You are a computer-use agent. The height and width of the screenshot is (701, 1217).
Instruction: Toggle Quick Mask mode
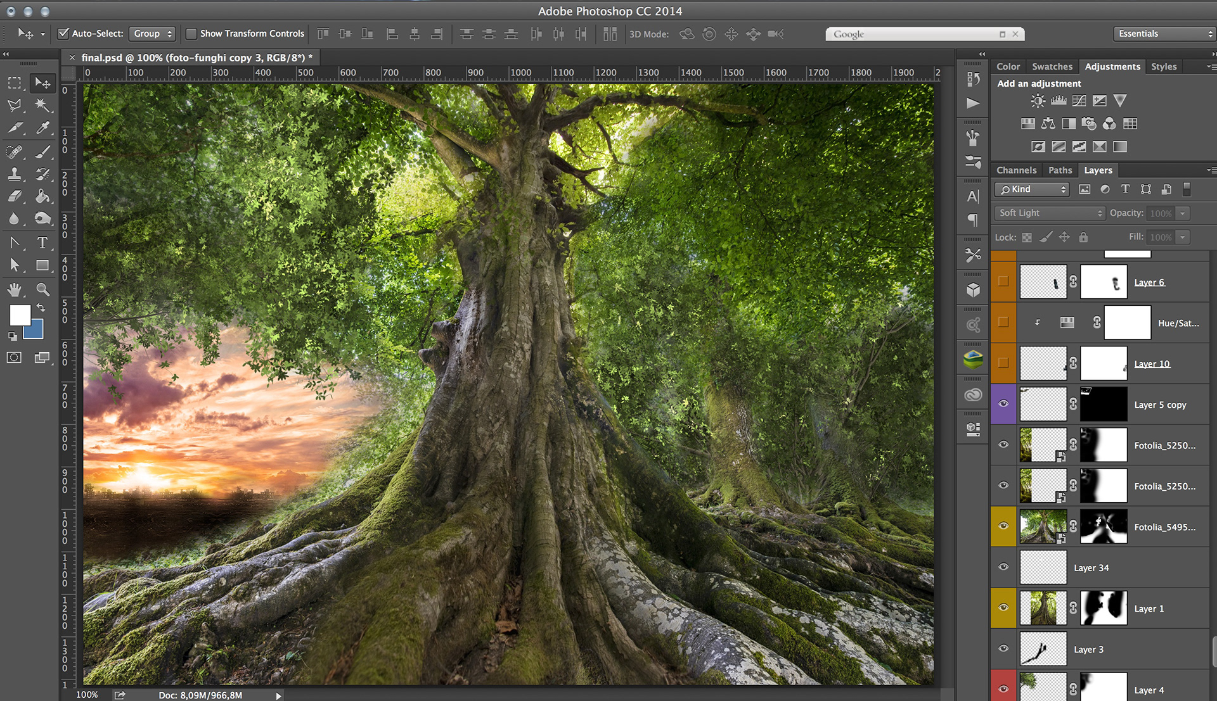pyautogui.click(x=14, y=357)
